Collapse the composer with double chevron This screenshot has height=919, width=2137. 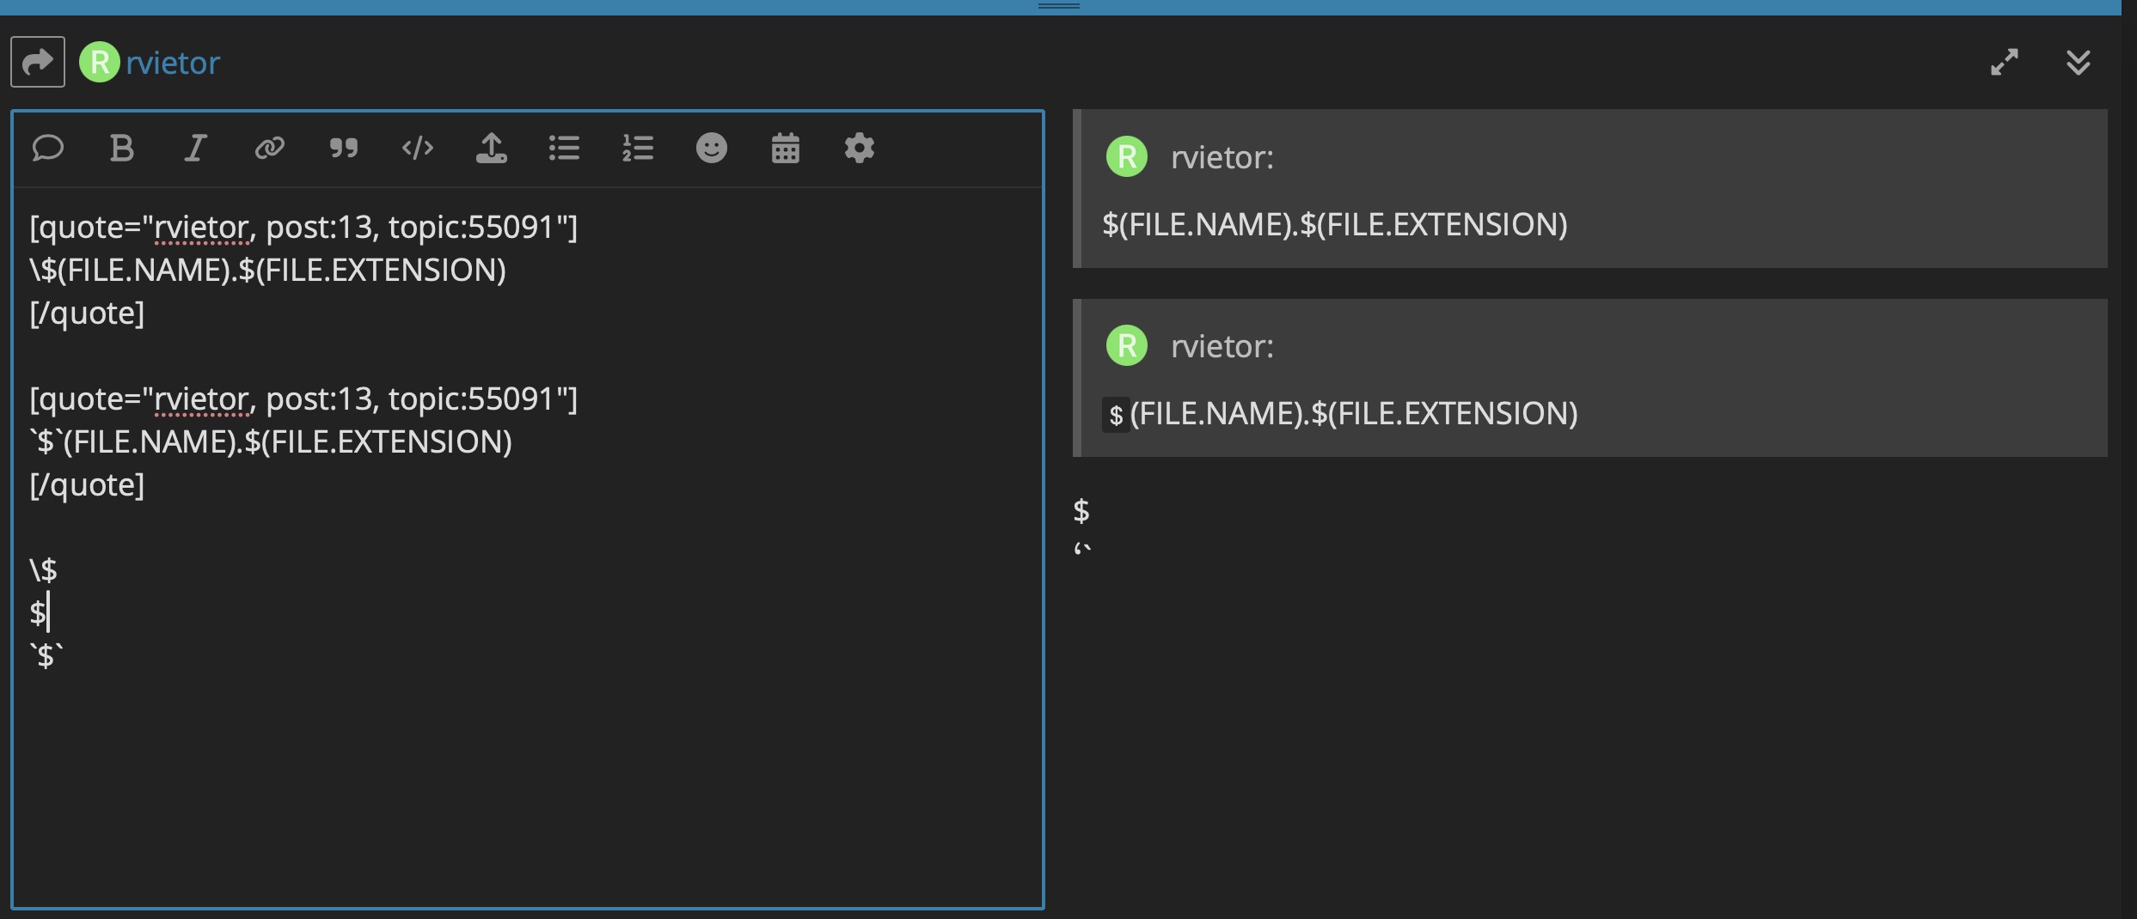(2078, 63)
